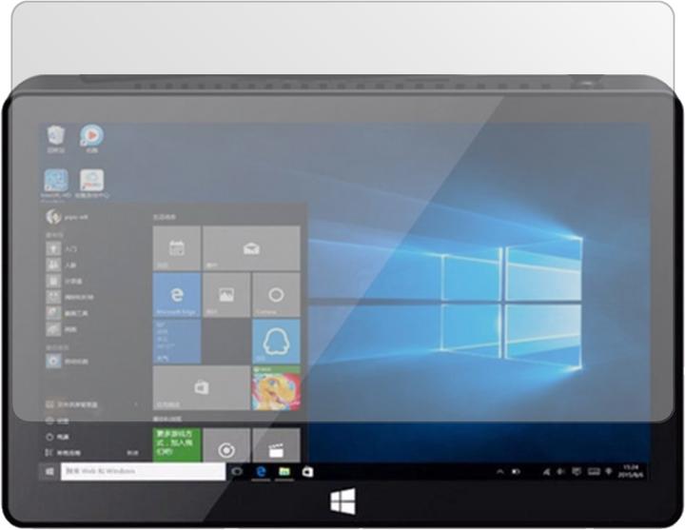This screenshot has width=685, height=530.
Task: Open the Recycle Bin desktop icon
Action: click(56, 139)
